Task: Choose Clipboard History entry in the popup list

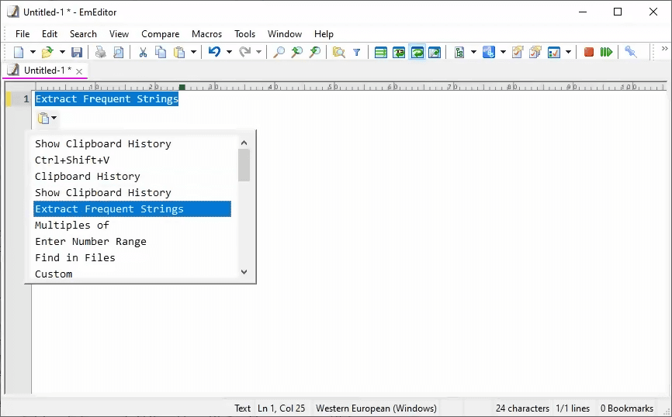Action: [132, 177]
